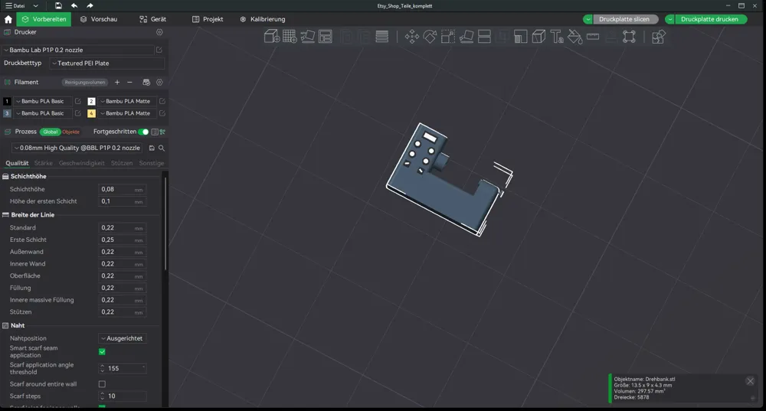Open the Filament settings gear icon
766x411 pixels.
tap(159, 83)
